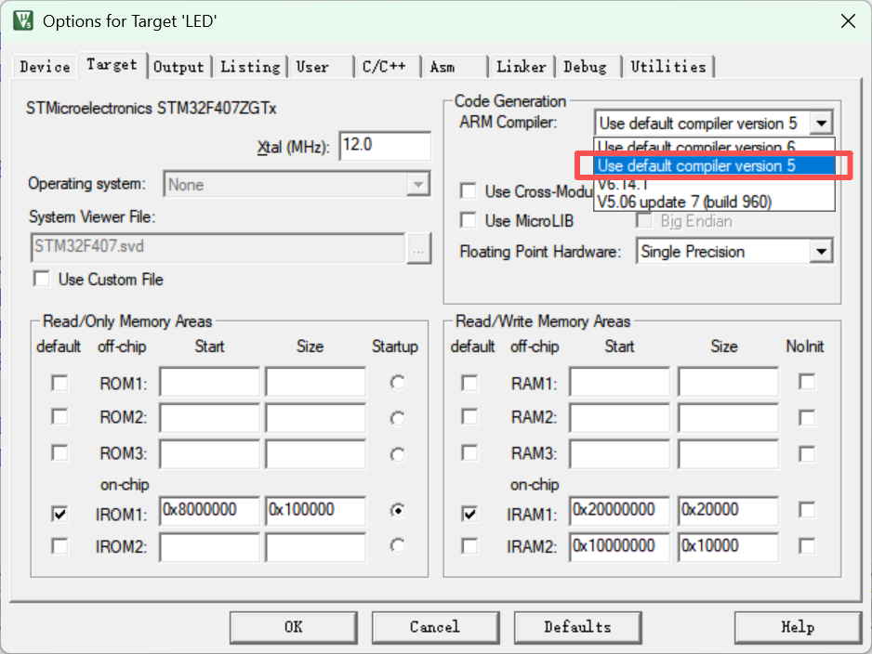Open the Floating Point Hardware dropdown
This screenshot has height=654, width=872.
point(734,252)
